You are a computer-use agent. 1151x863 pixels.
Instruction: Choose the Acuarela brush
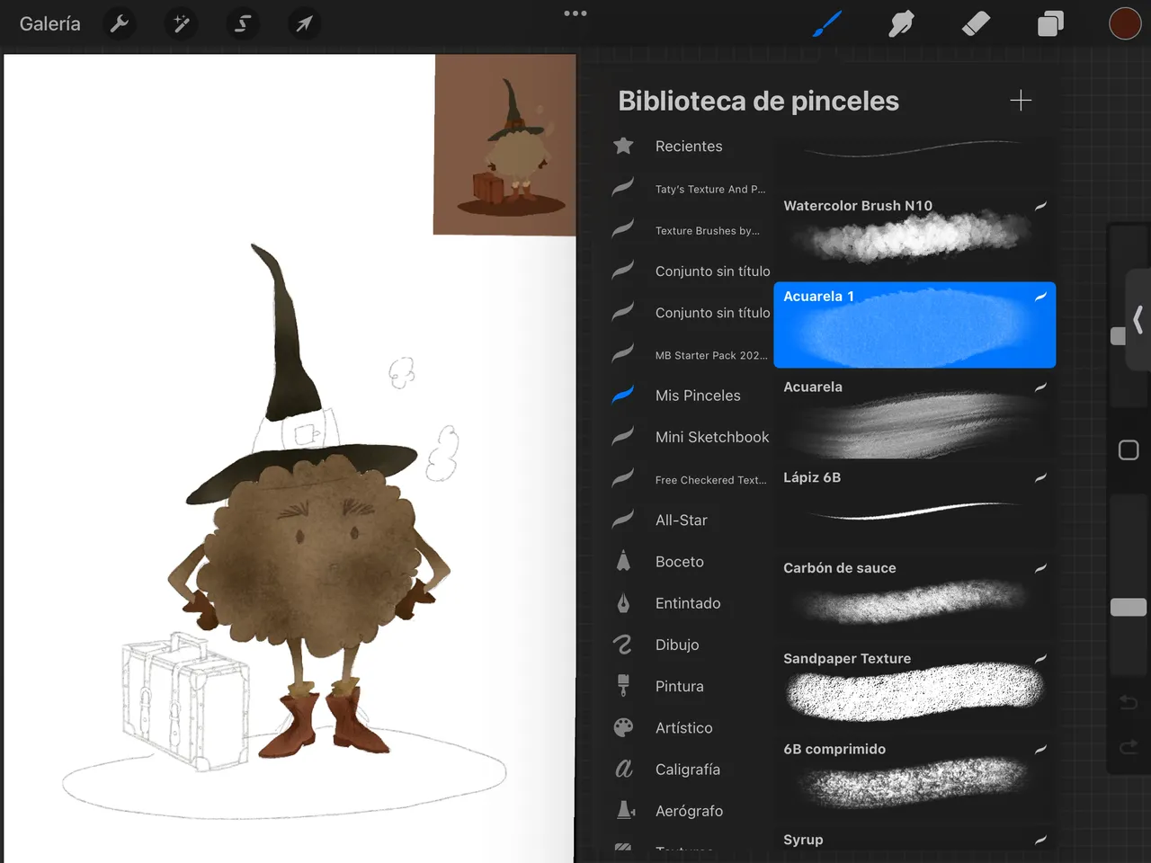(915, 415)
